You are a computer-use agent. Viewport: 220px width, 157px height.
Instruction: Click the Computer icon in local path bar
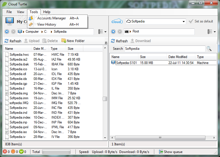(20, 32)
